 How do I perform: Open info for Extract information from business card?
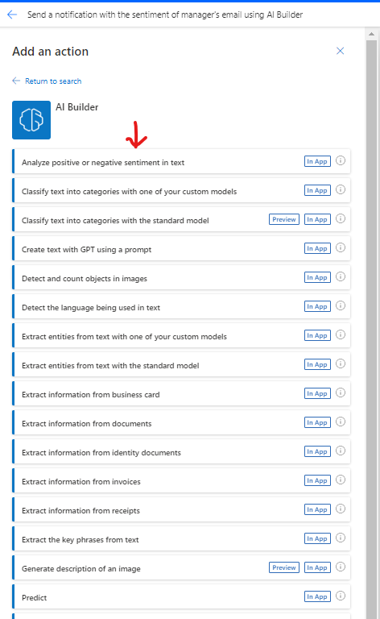pos(341,393)
